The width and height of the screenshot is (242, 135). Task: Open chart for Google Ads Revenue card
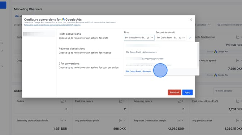(238, 37)
